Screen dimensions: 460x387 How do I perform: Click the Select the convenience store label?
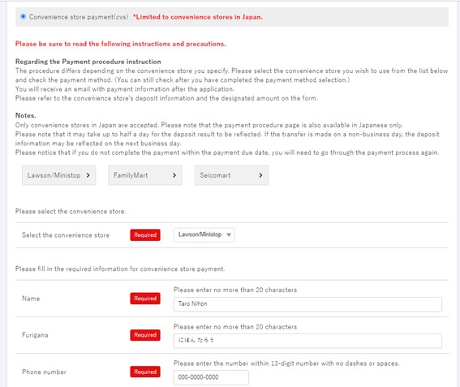(66, 235)
